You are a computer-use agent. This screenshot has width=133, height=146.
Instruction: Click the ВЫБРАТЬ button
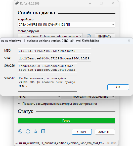105,36
